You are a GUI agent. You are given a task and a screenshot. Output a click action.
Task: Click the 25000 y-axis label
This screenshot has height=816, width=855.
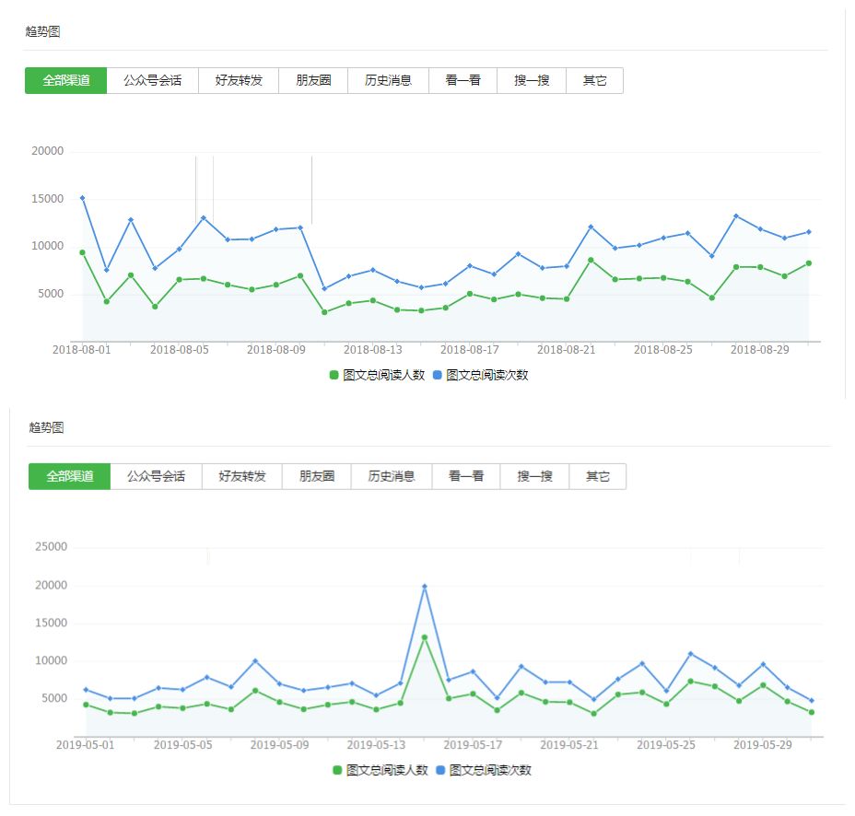(52, 547)
